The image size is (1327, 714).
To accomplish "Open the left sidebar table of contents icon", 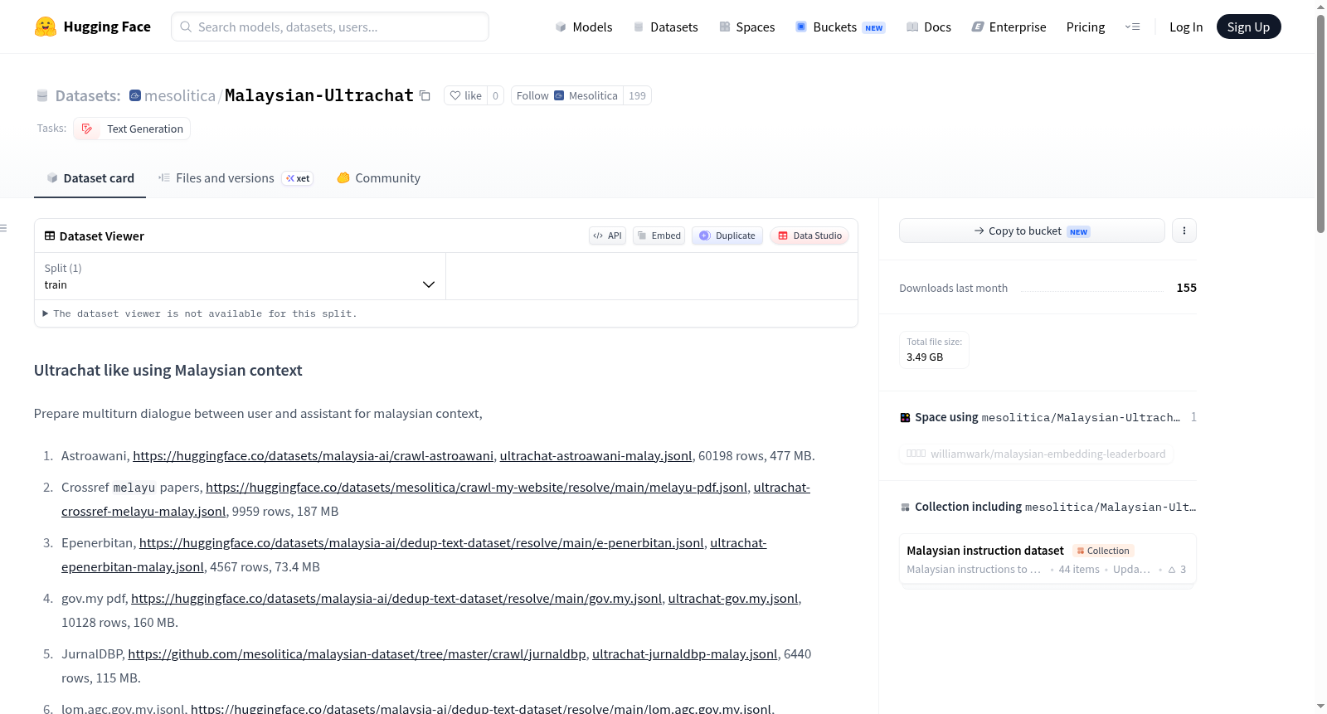I will point(3,228).
